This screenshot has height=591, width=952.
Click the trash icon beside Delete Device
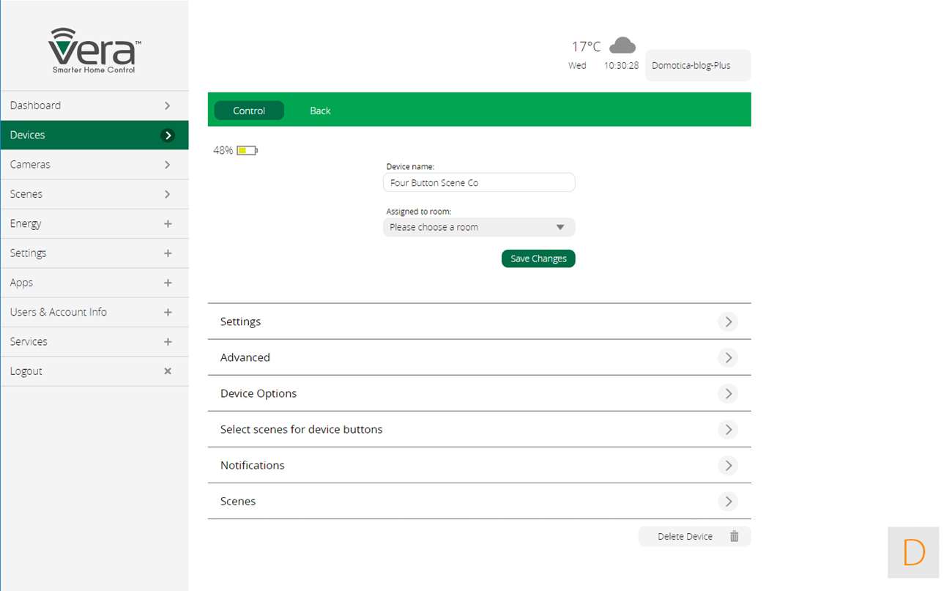coord(734,537)
